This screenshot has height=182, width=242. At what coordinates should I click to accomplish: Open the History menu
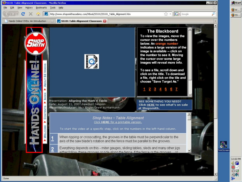29,8
